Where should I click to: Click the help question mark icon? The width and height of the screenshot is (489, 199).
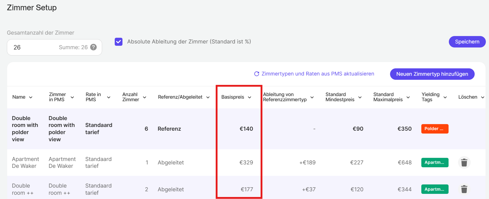pyautogui.click(x=93, y=47)
